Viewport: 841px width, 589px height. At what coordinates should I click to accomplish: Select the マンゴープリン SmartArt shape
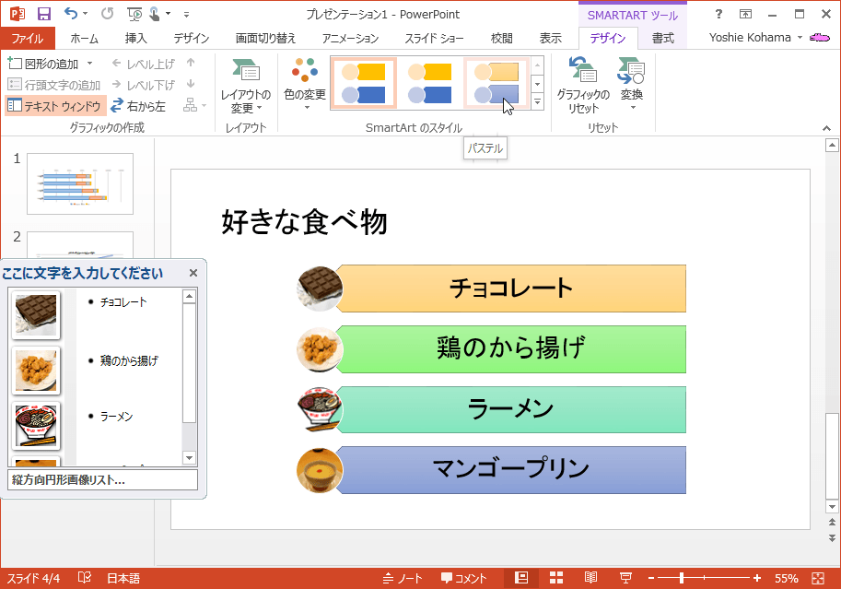(x=510, y=470)
